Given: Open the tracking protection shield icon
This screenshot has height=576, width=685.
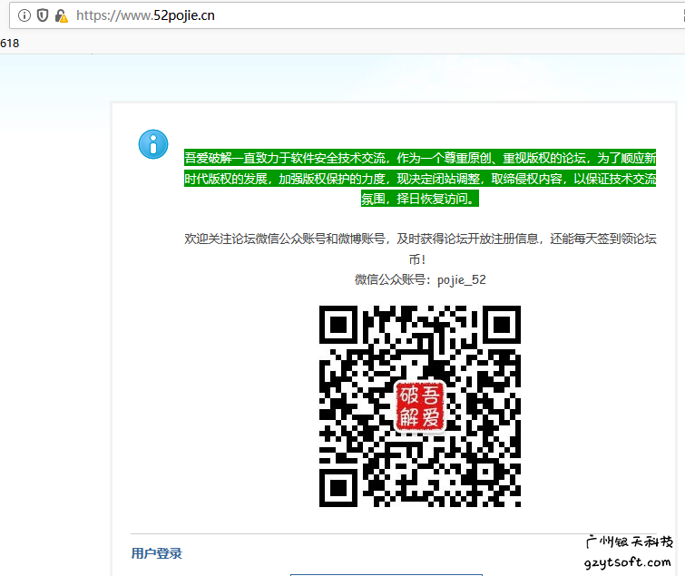Looking at the screenshot, I should (x=43, y=15).
